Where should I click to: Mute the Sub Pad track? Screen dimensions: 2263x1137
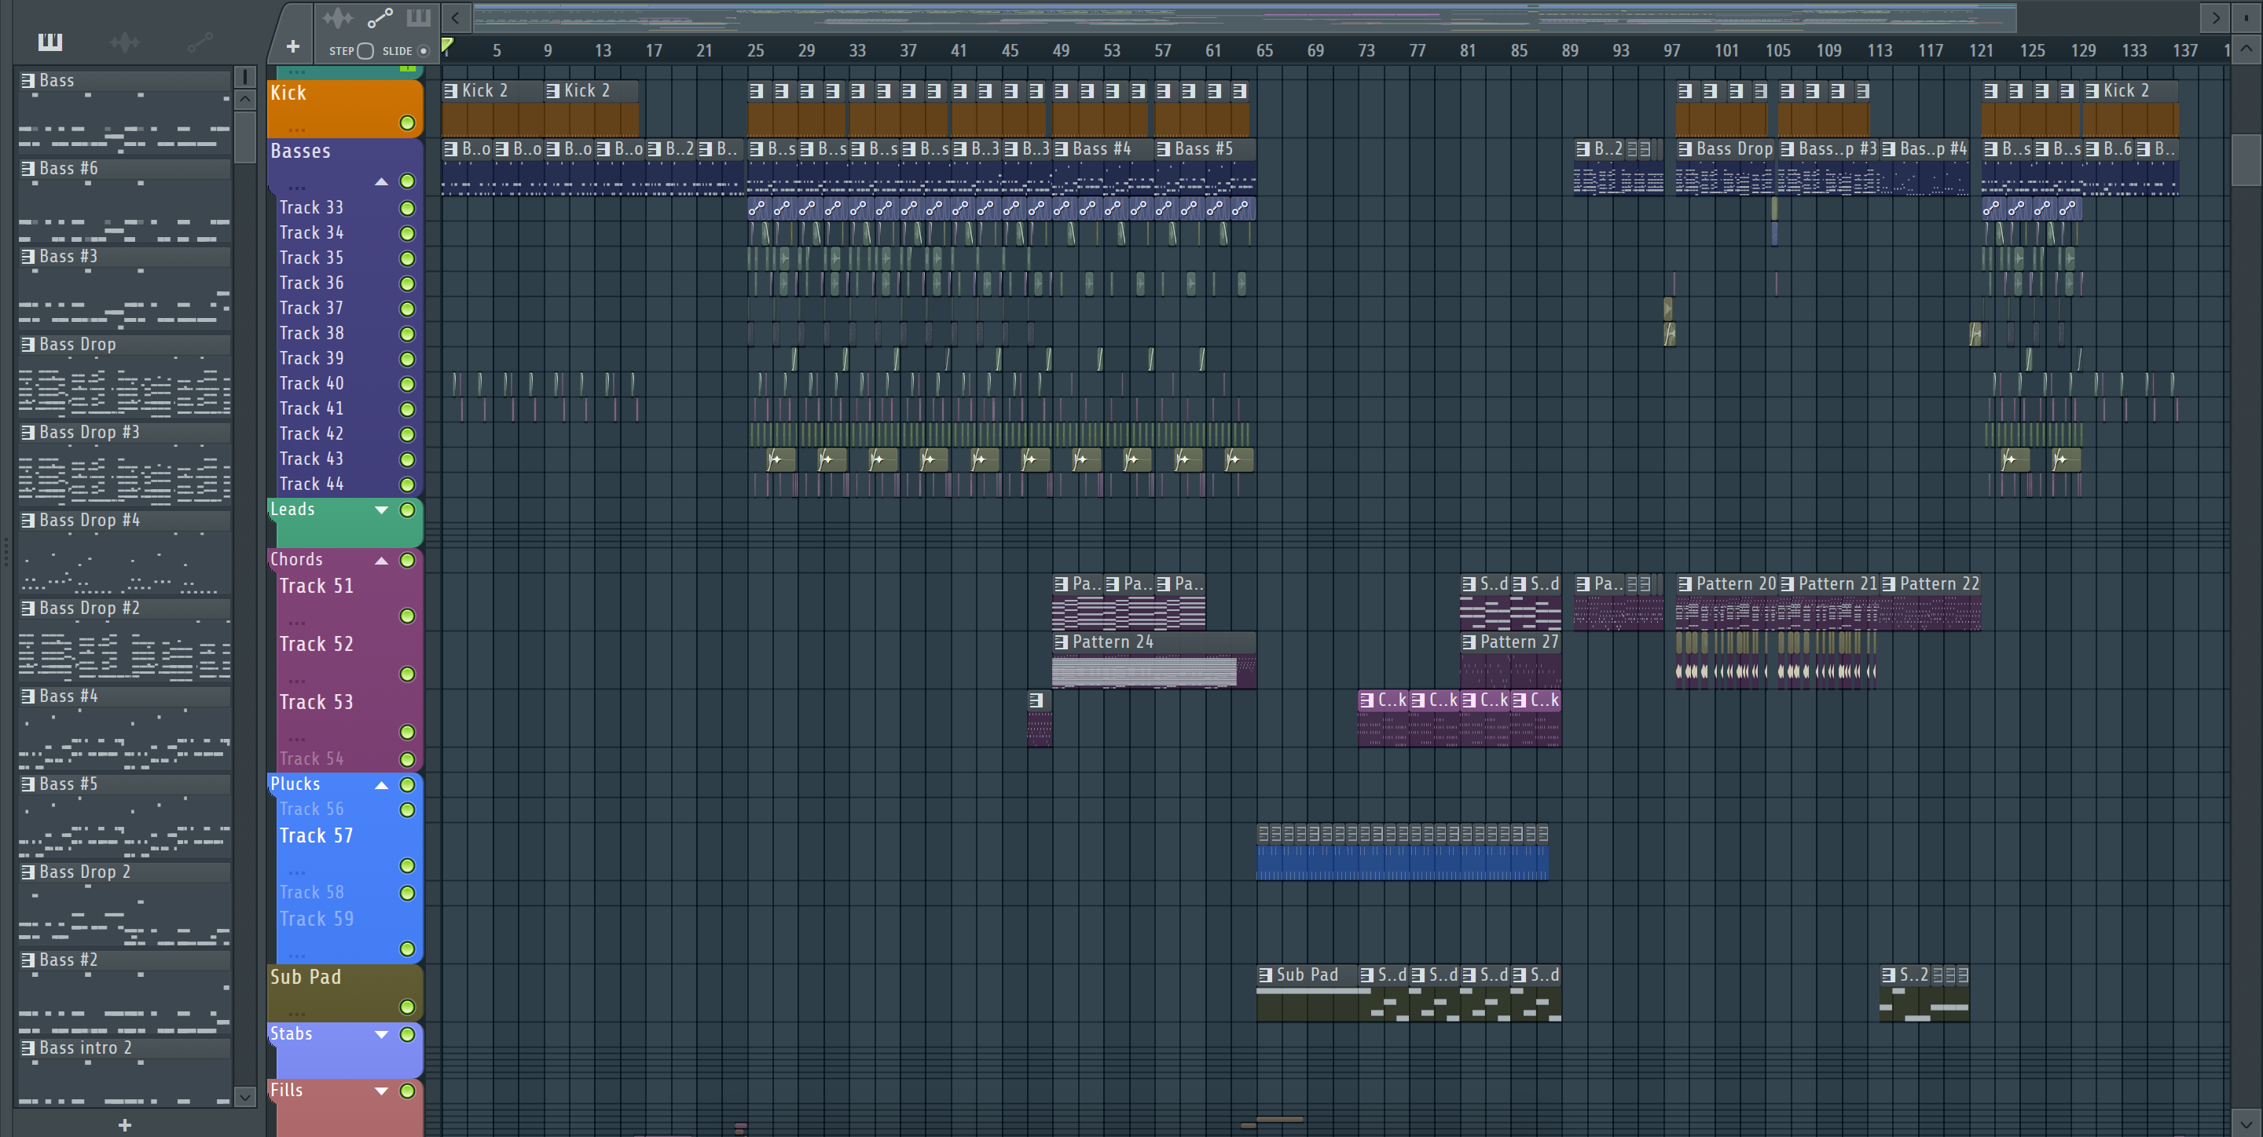[x=407, y=1007]
